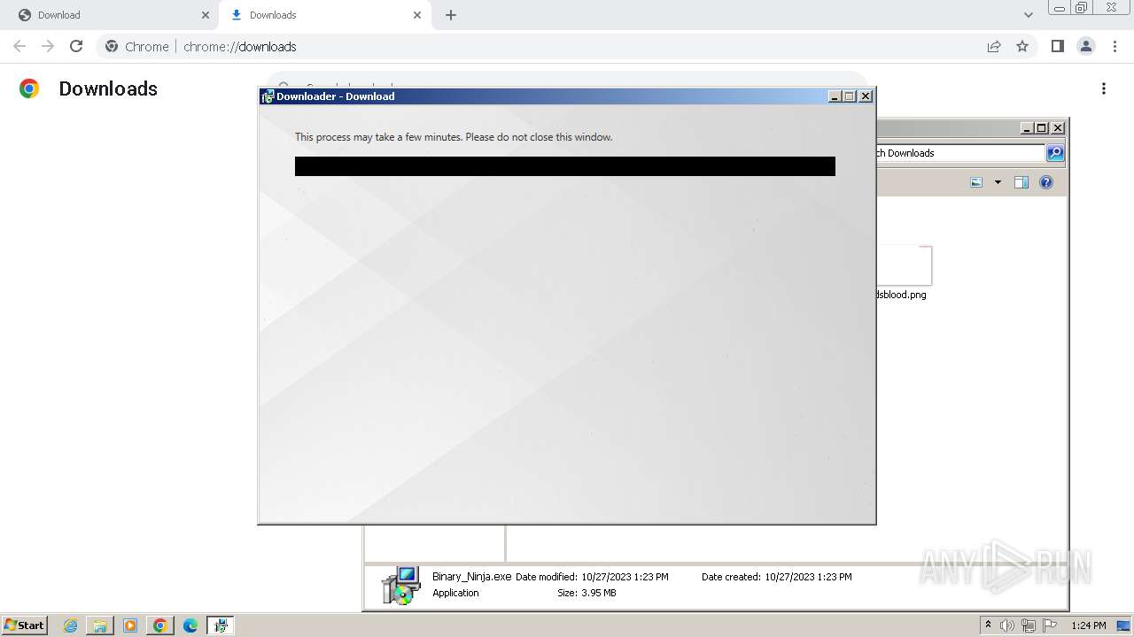Open Windows Media Player from taskbar

(130, 625)
